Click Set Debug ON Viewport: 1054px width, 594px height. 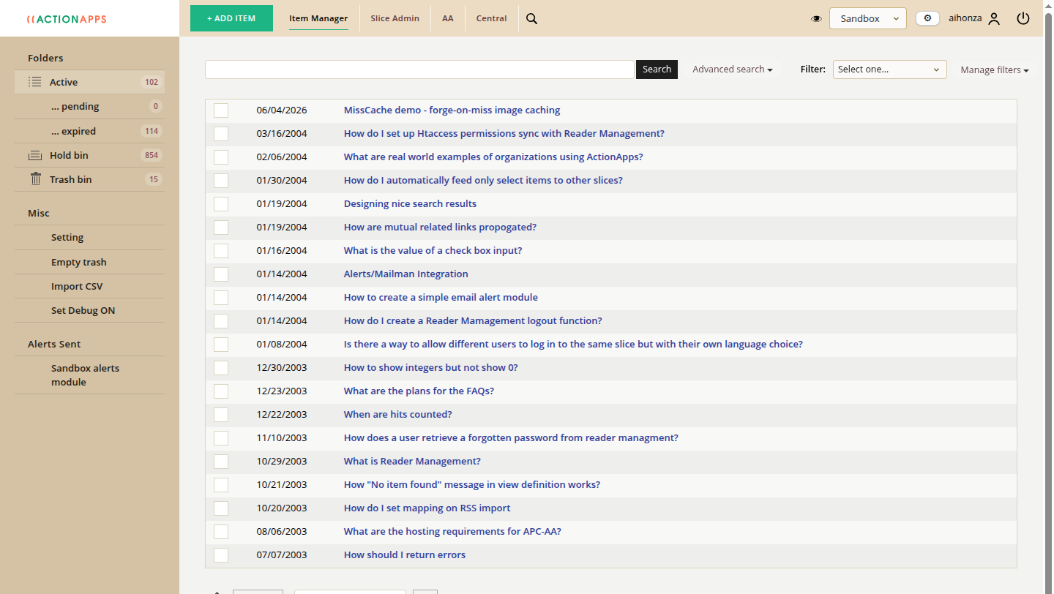(83, 310)
